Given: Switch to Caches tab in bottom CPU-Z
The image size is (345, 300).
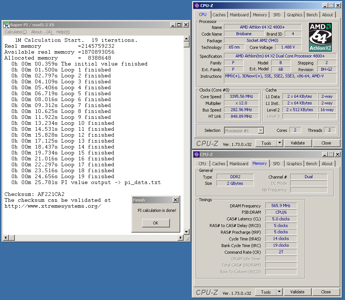Looking at the screenshot, I should [x=218, y=164].
